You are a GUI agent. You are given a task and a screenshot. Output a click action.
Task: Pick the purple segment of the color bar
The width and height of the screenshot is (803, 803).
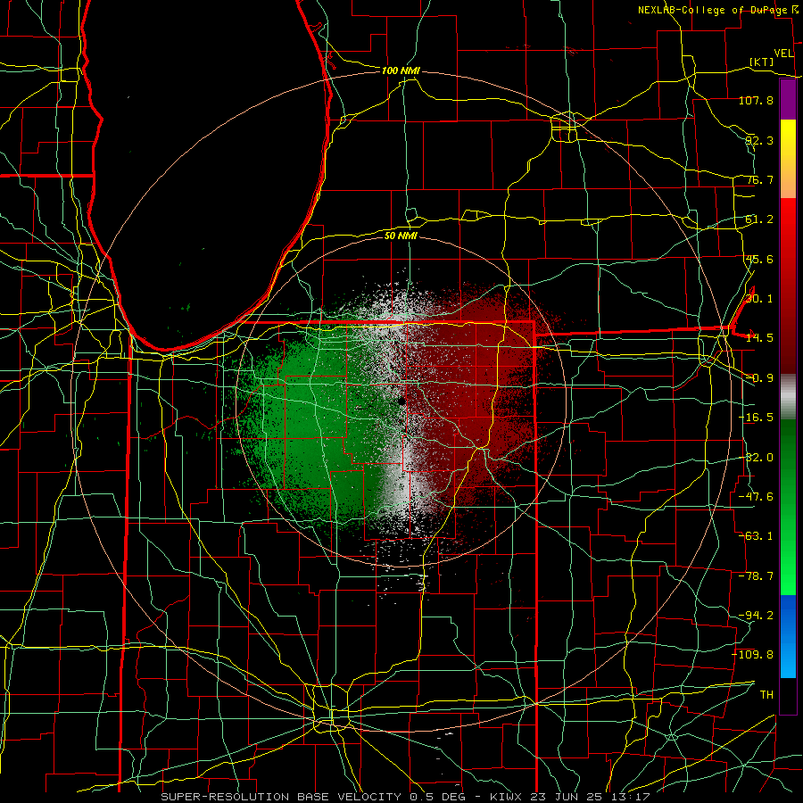click(x=788, y=99)
